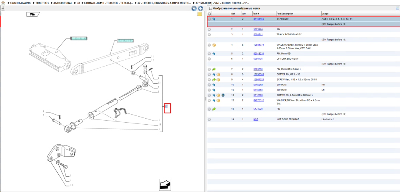The image size is (400, 192).
Task: Click the blue arrow beside part 5146650
Action: (214, 90)
